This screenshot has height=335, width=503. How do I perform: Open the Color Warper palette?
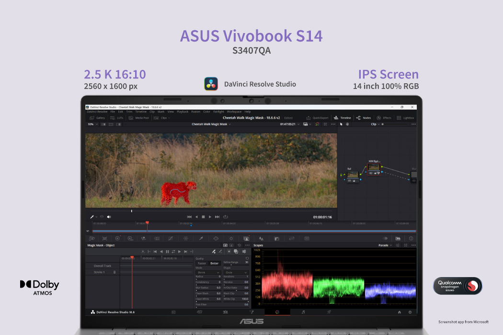(x=186, y=238)
